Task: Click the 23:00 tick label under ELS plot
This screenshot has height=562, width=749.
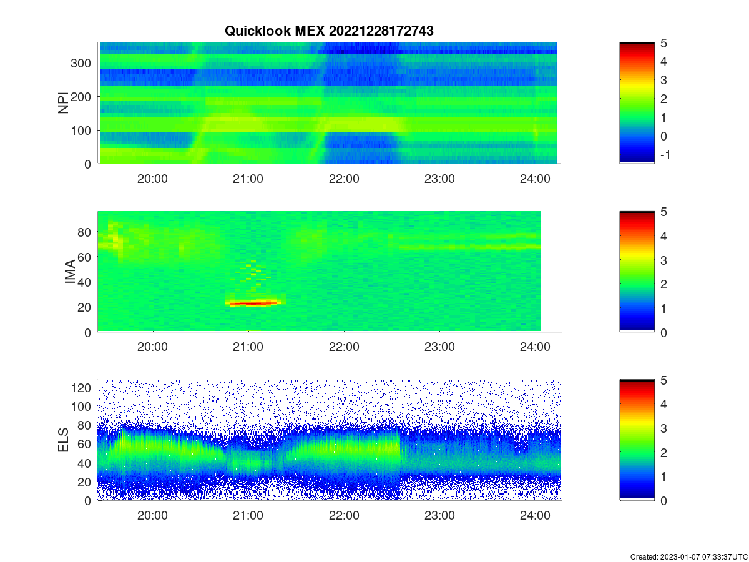Action: tap(439, 516)
